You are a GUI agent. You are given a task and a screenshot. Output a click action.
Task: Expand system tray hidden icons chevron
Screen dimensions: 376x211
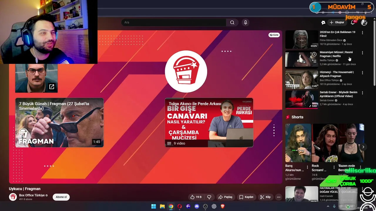point(328,206)
